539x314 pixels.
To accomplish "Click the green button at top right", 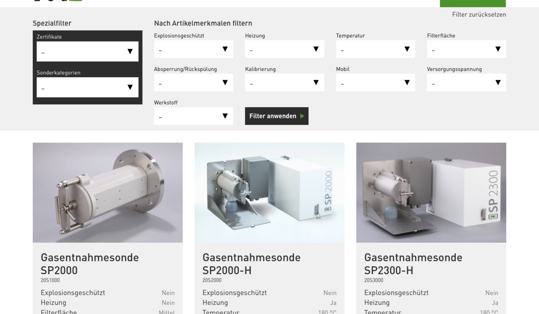I will pyautogui.click(x=473, y=3).
